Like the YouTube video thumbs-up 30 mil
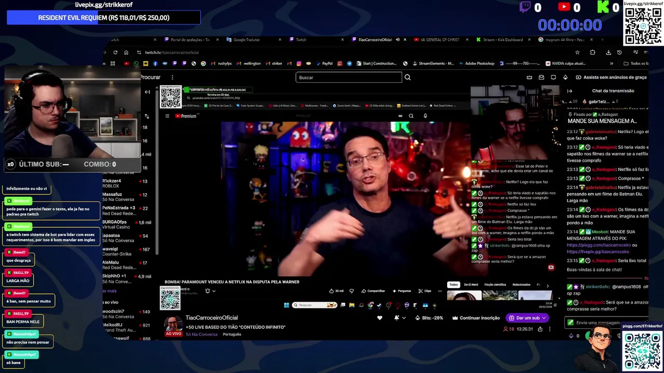The image size is (664, 373). coord(336,291)
